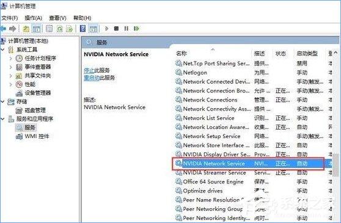The height and width of the screenshot is (223, 341).
Task: Click the services list scrollbar up arrow
Action: (x=335, y=53)
